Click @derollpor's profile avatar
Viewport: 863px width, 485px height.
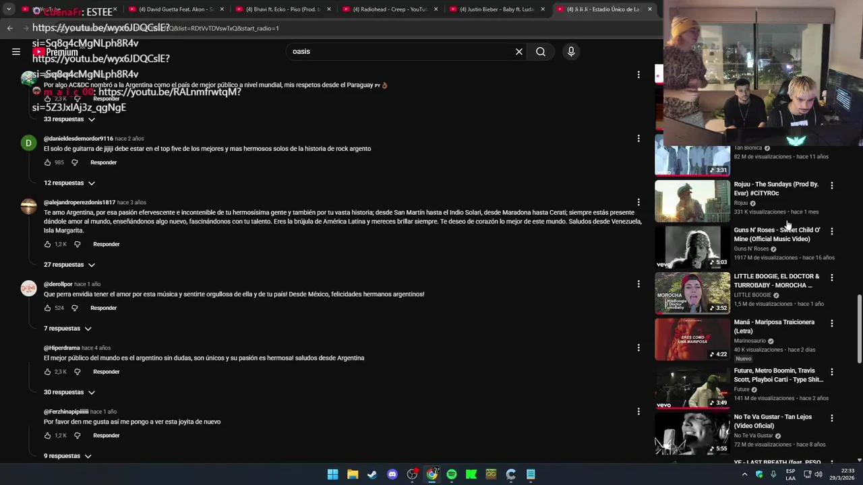tap(28, 288)
